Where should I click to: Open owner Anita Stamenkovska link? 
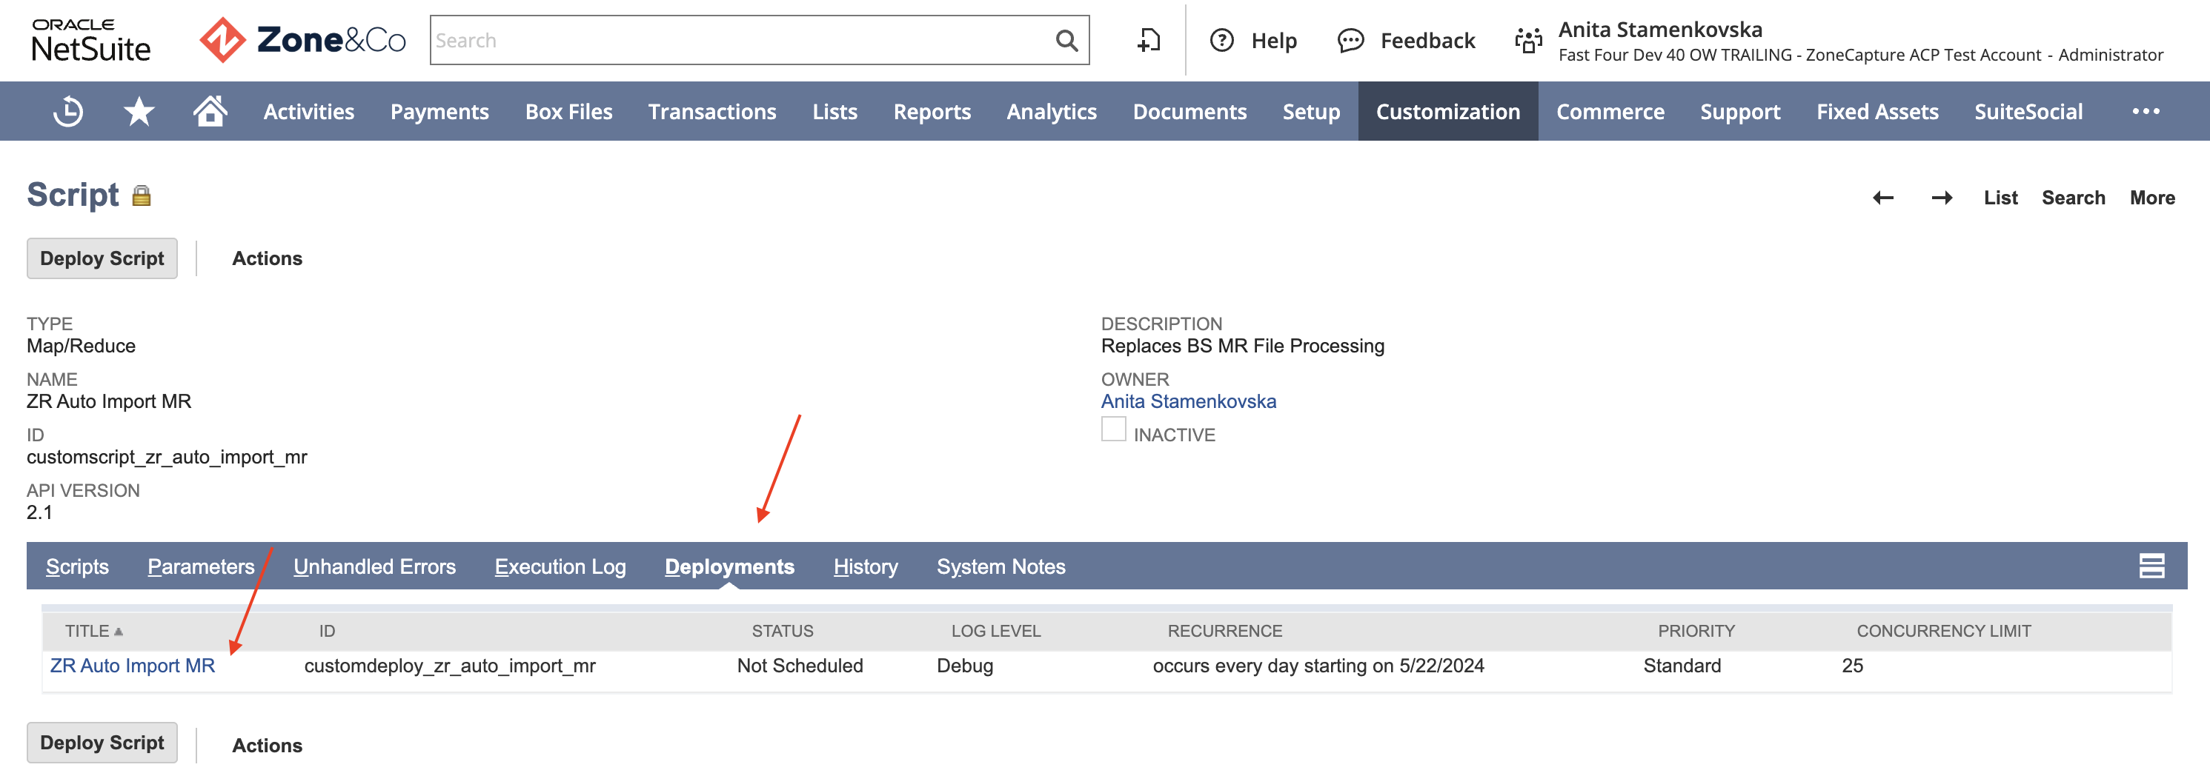pos(1188,401)
